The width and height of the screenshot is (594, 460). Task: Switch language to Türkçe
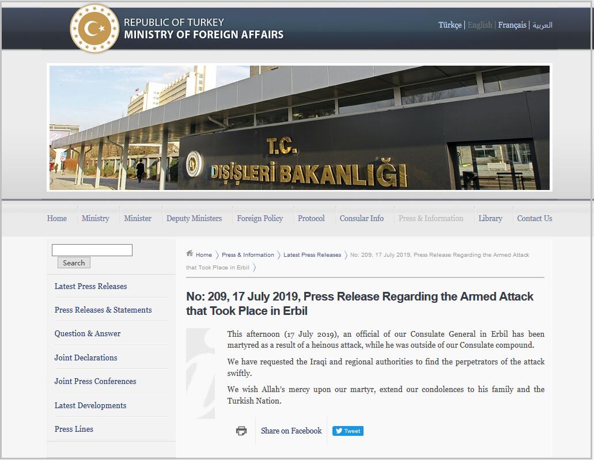coord(450,25)
